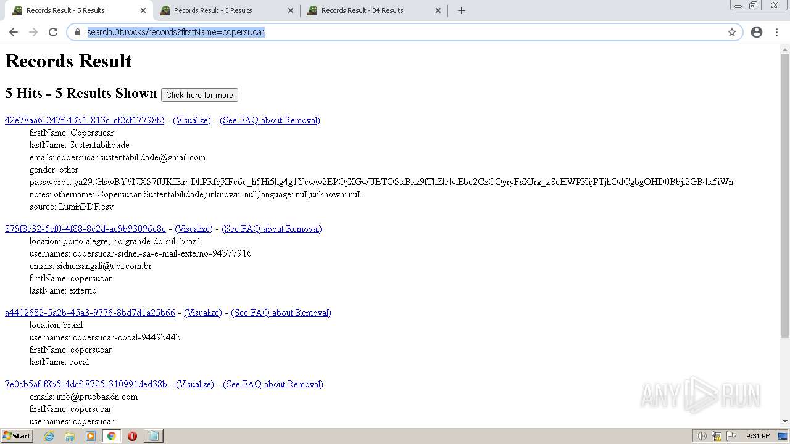Click the scrollbar down arrow
Viewport: 790px width, 444px height.
[x=785, y=421]
